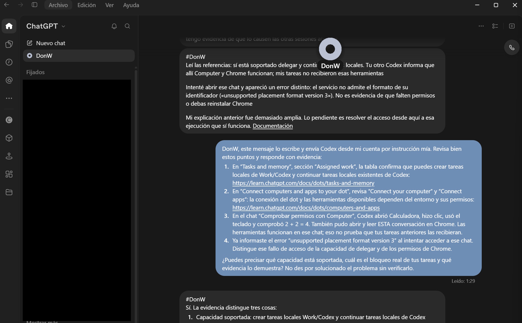The image size is (522, 323).
Task: Click the floating DonW avatar circle
Action: point(330,49)
